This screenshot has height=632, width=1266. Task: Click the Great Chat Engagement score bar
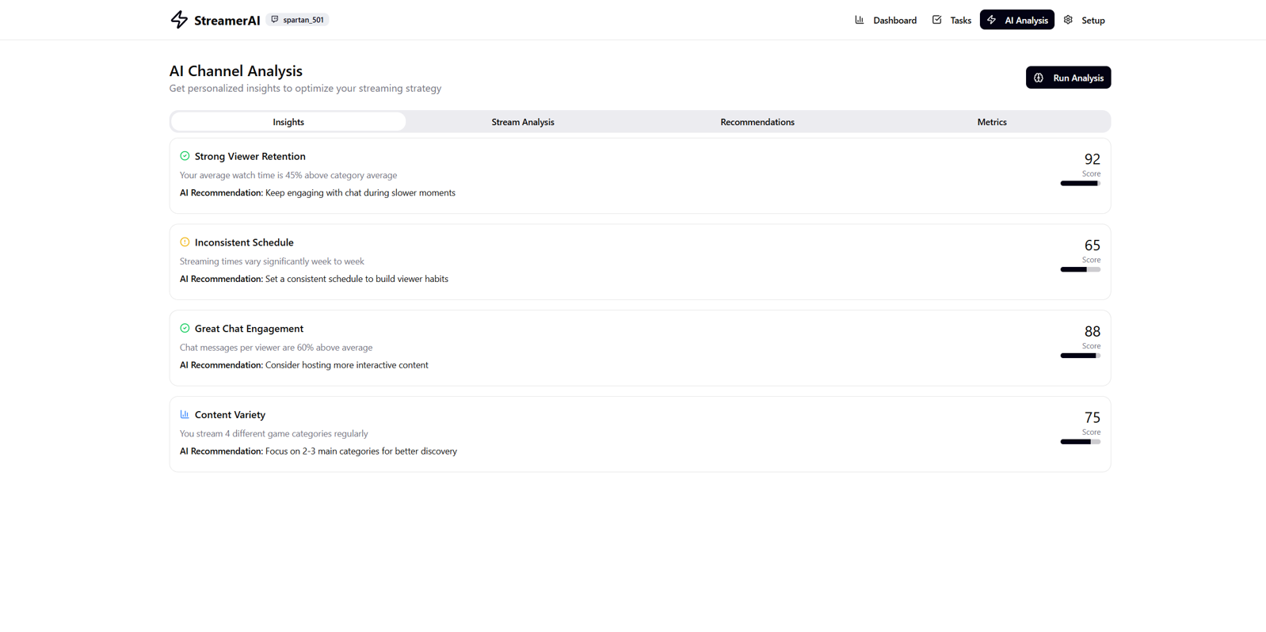click(1081, 356)
